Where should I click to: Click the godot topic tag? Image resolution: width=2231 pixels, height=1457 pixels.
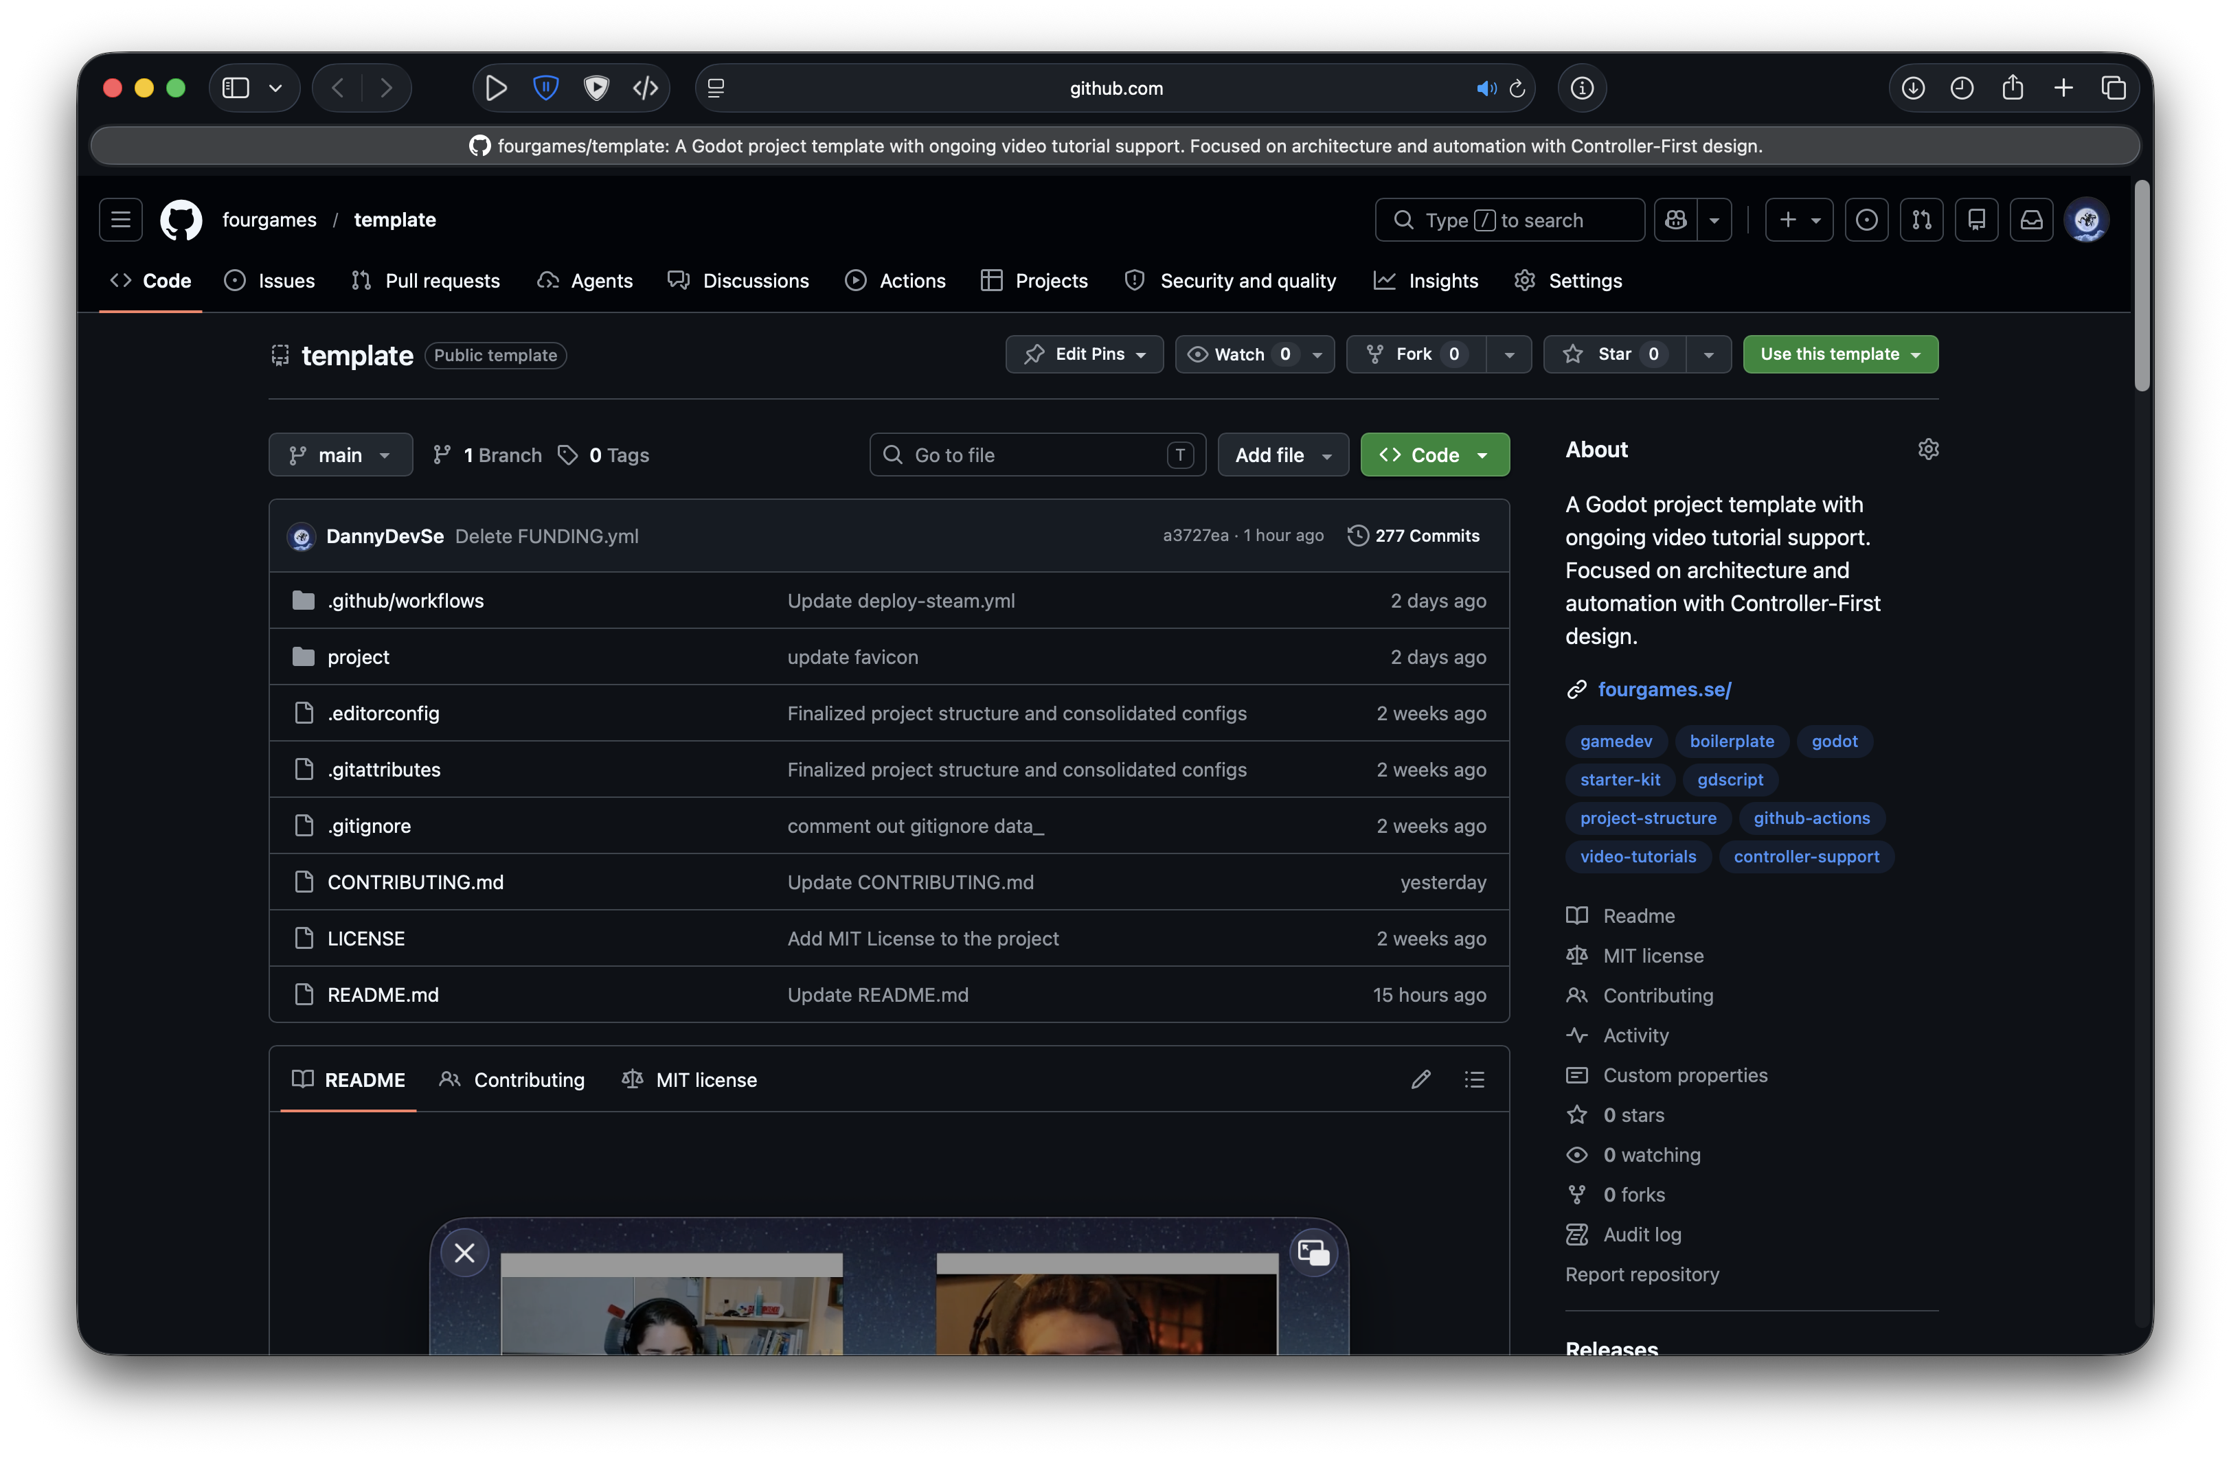(1833, 741)
